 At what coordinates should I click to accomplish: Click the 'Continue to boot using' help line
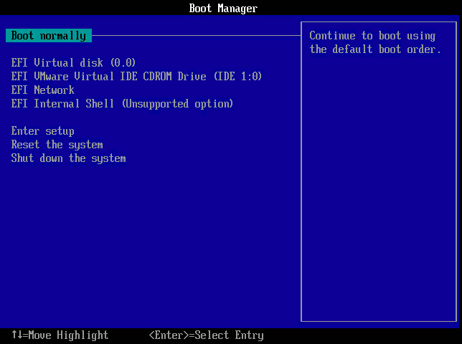[372, 36]
